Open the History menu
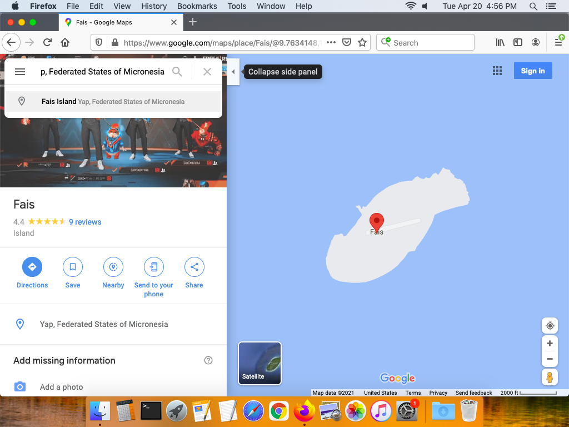 (154, 6)
